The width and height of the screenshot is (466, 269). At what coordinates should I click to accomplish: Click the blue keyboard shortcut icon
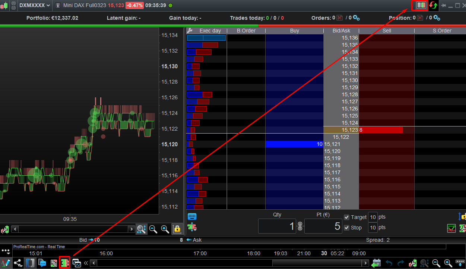pos(192,216)
